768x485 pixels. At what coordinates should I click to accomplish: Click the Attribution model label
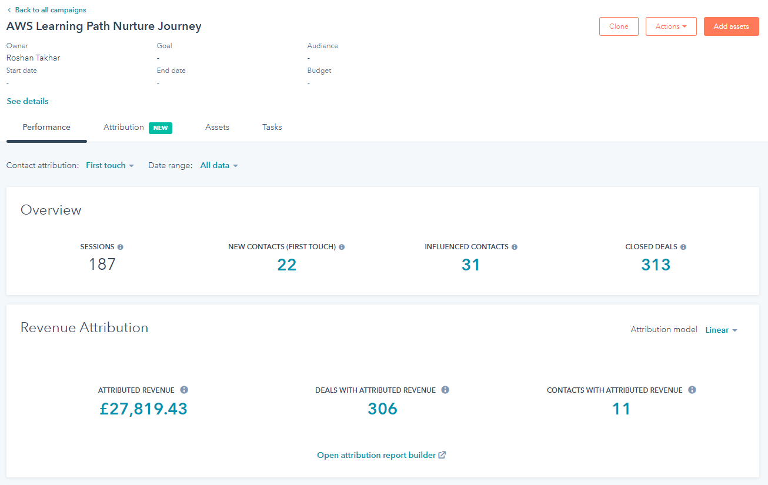click(x=664, y=330)
